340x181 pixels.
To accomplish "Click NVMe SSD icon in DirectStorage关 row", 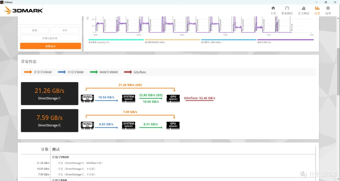I will point(87,125).
